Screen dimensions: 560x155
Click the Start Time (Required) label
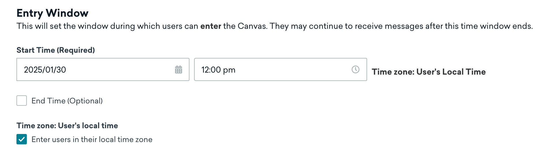coord(56,50)
